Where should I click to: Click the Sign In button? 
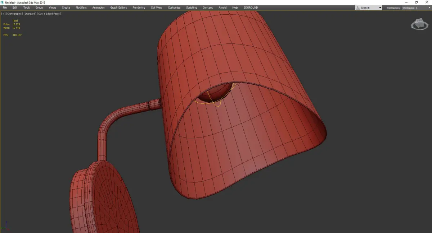[x=365, y=8]
